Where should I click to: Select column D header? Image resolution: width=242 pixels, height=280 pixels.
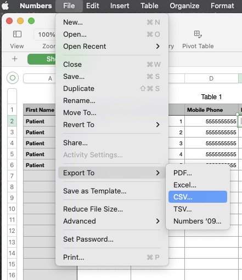211,78
